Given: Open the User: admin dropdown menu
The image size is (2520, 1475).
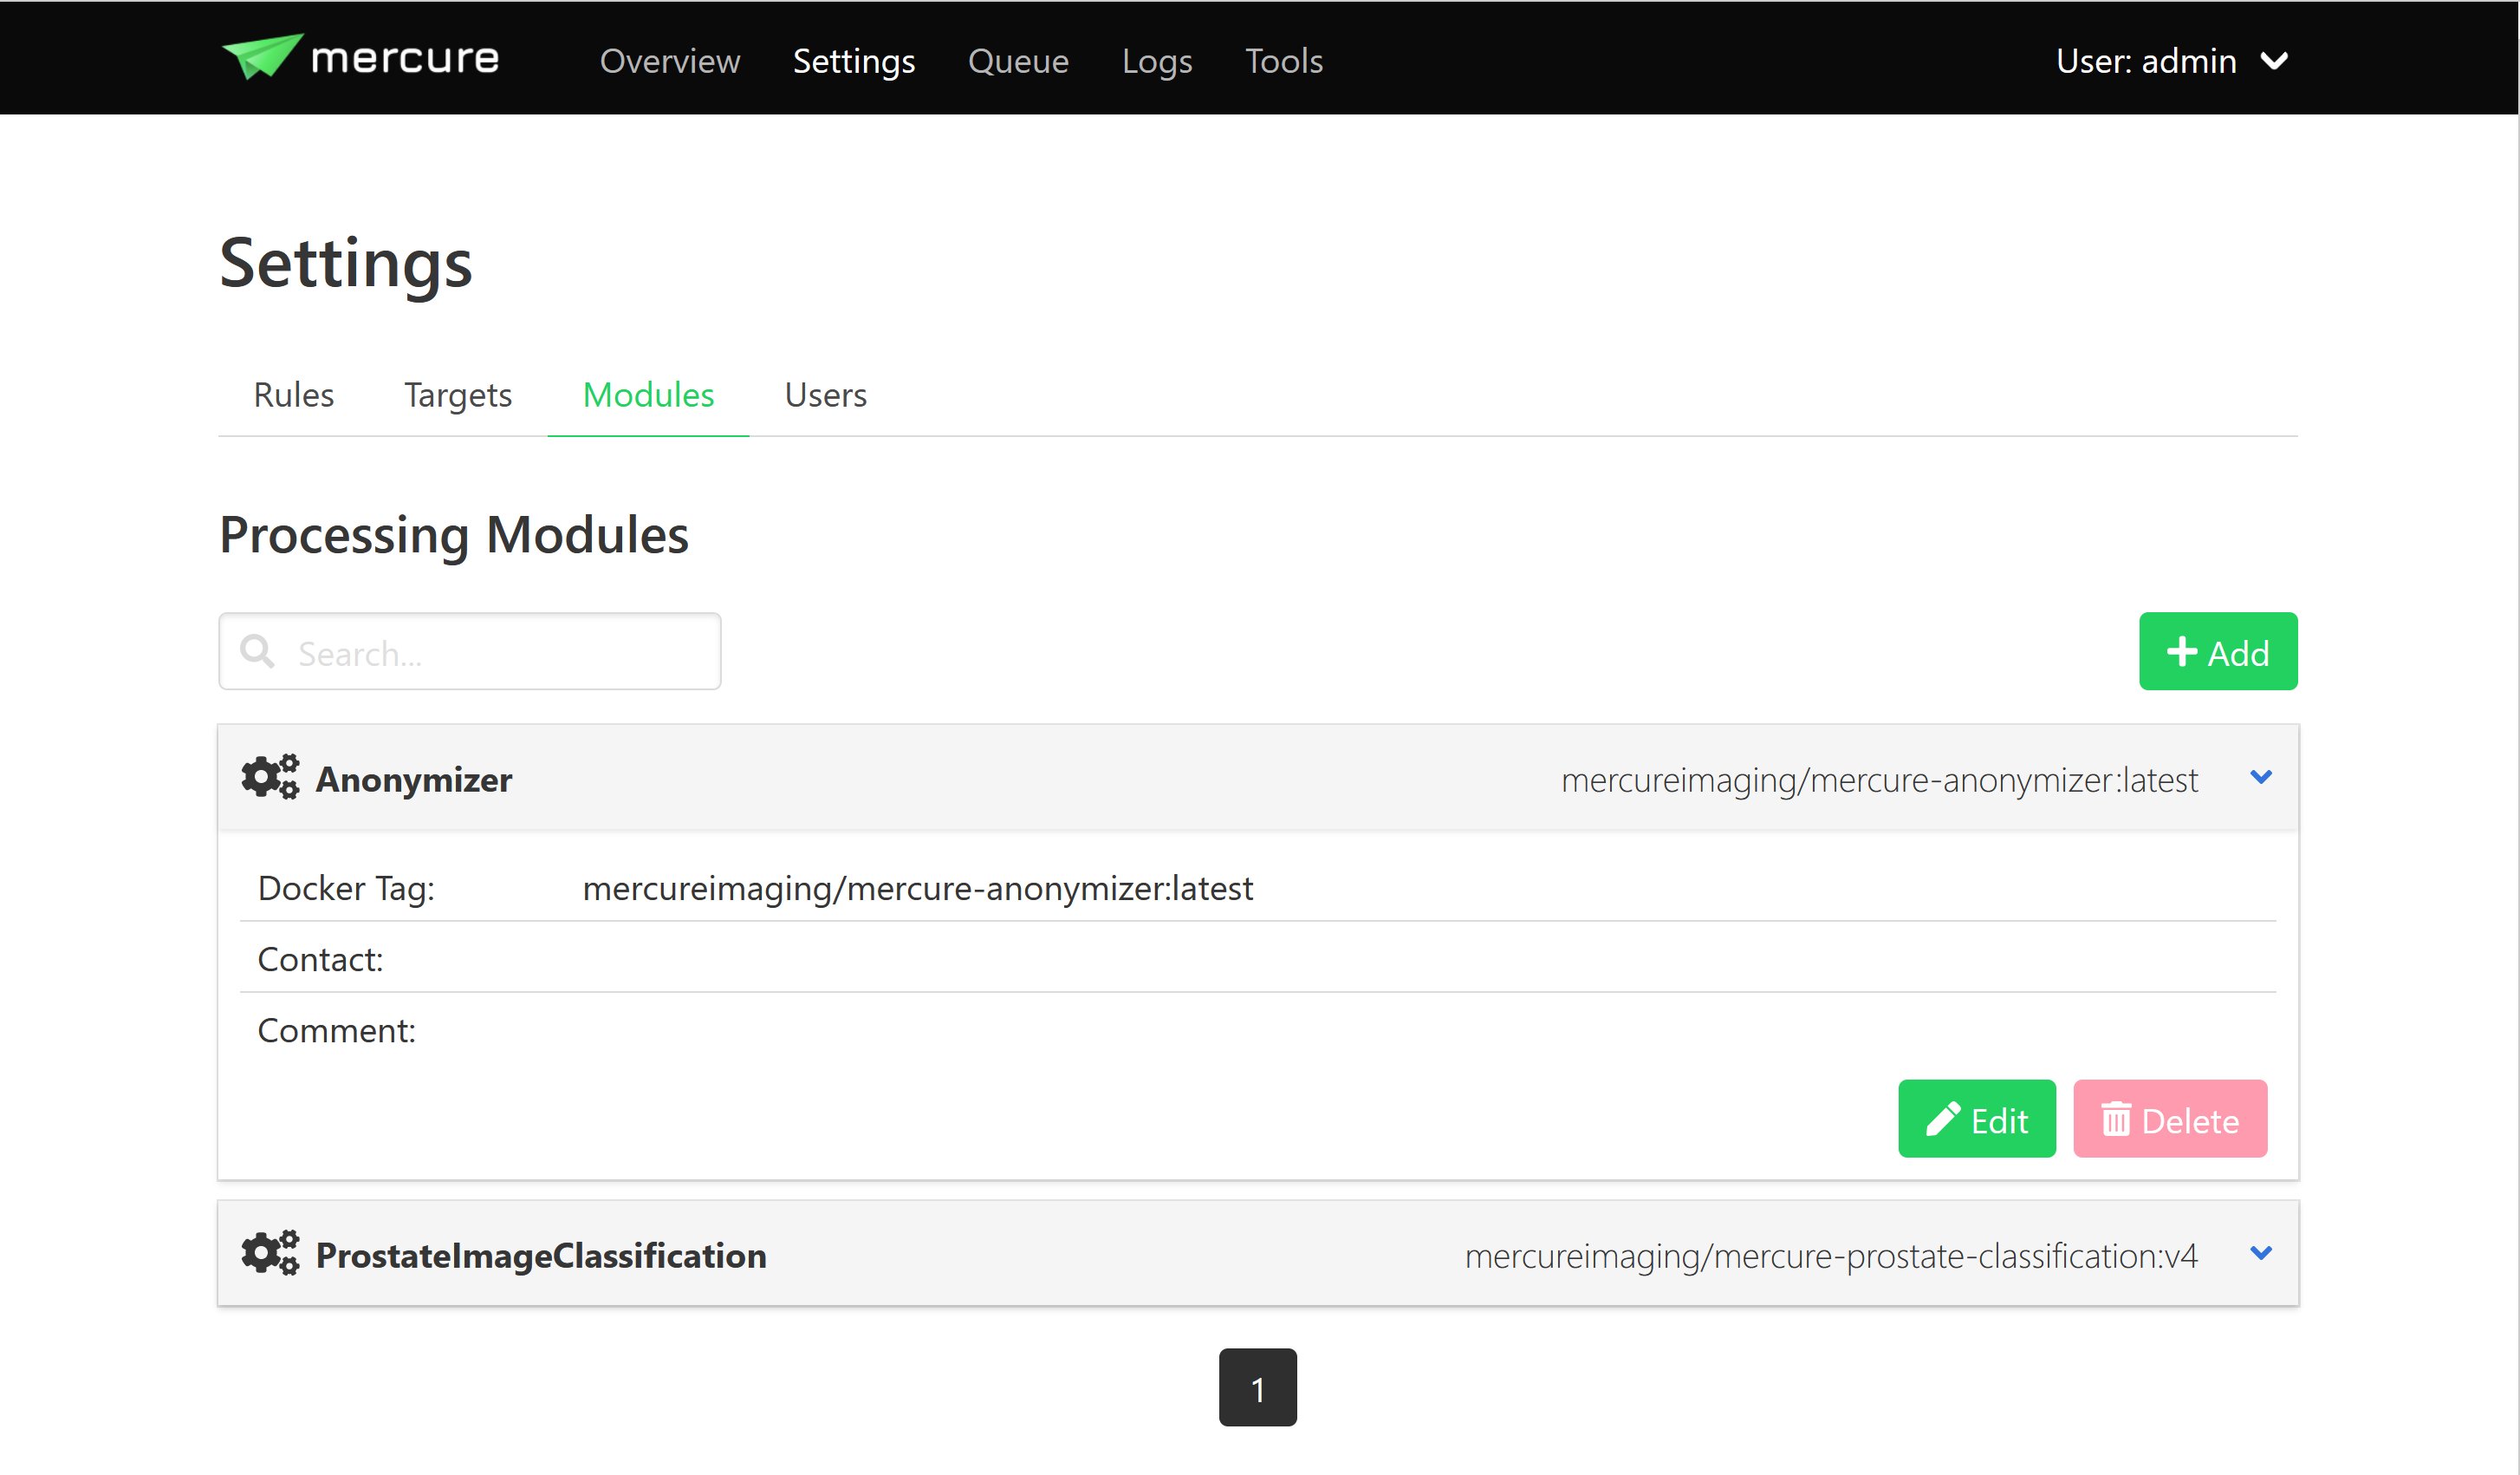Looking at the screenshot, I should click(x=2170, y=61).
